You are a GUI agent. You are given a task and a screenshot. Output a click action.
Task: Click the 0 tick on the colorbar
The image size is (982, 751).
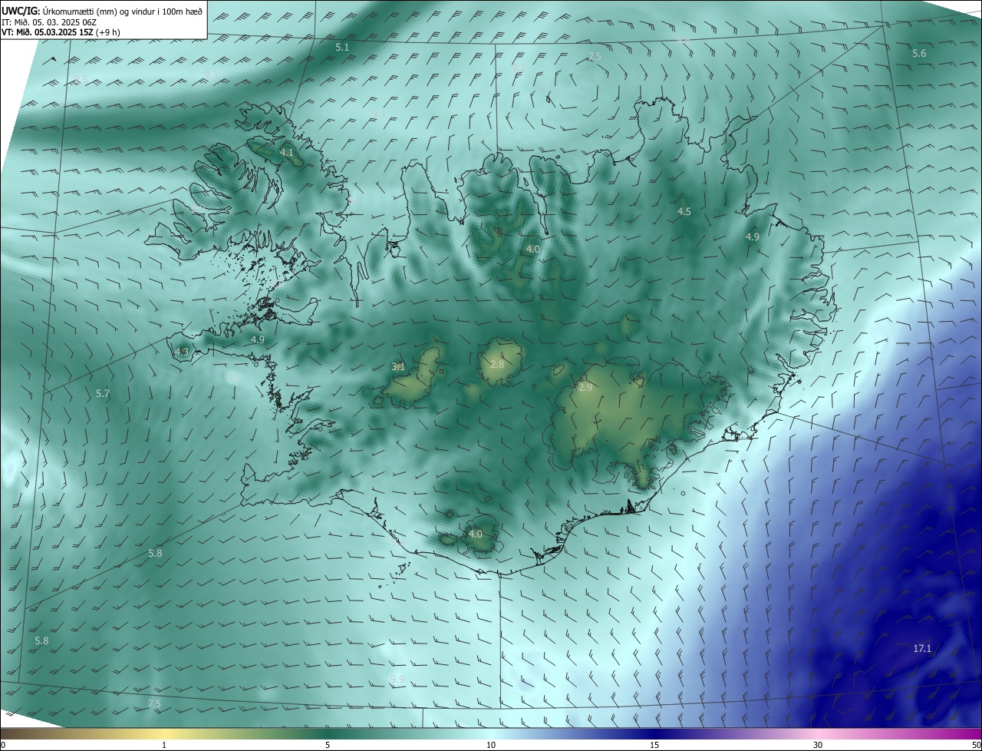(3, 745)
